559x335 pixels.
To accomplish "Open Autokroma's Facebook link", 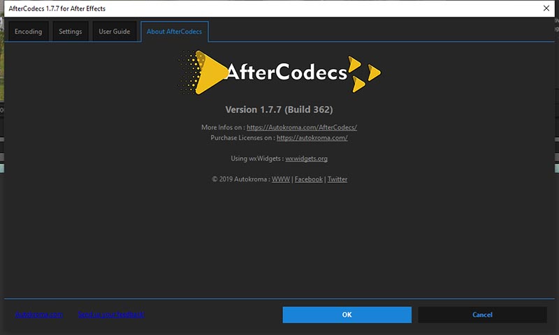I will pyautogui.click(x=308, y=179).
